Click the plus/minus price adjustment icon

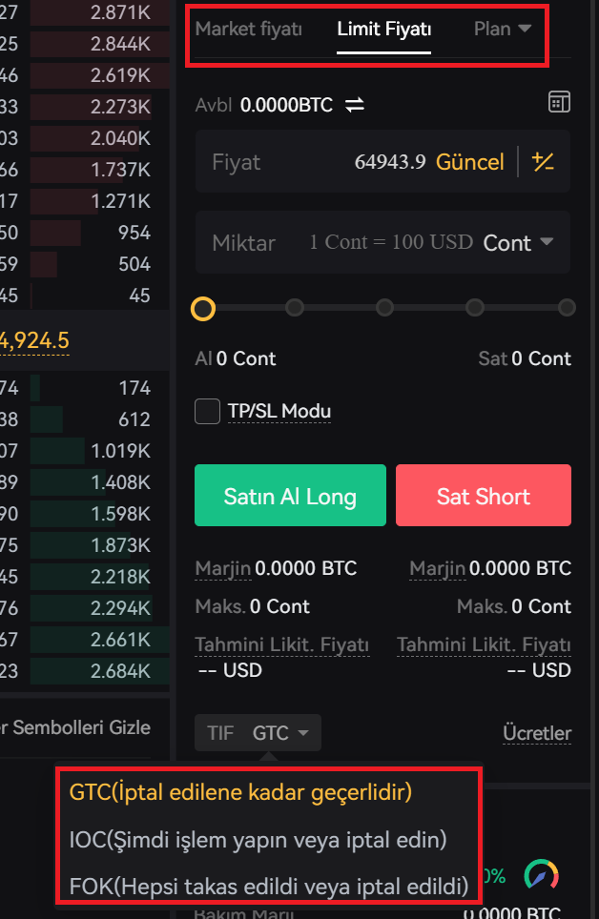pyautogui.click(x=543, y=161)
